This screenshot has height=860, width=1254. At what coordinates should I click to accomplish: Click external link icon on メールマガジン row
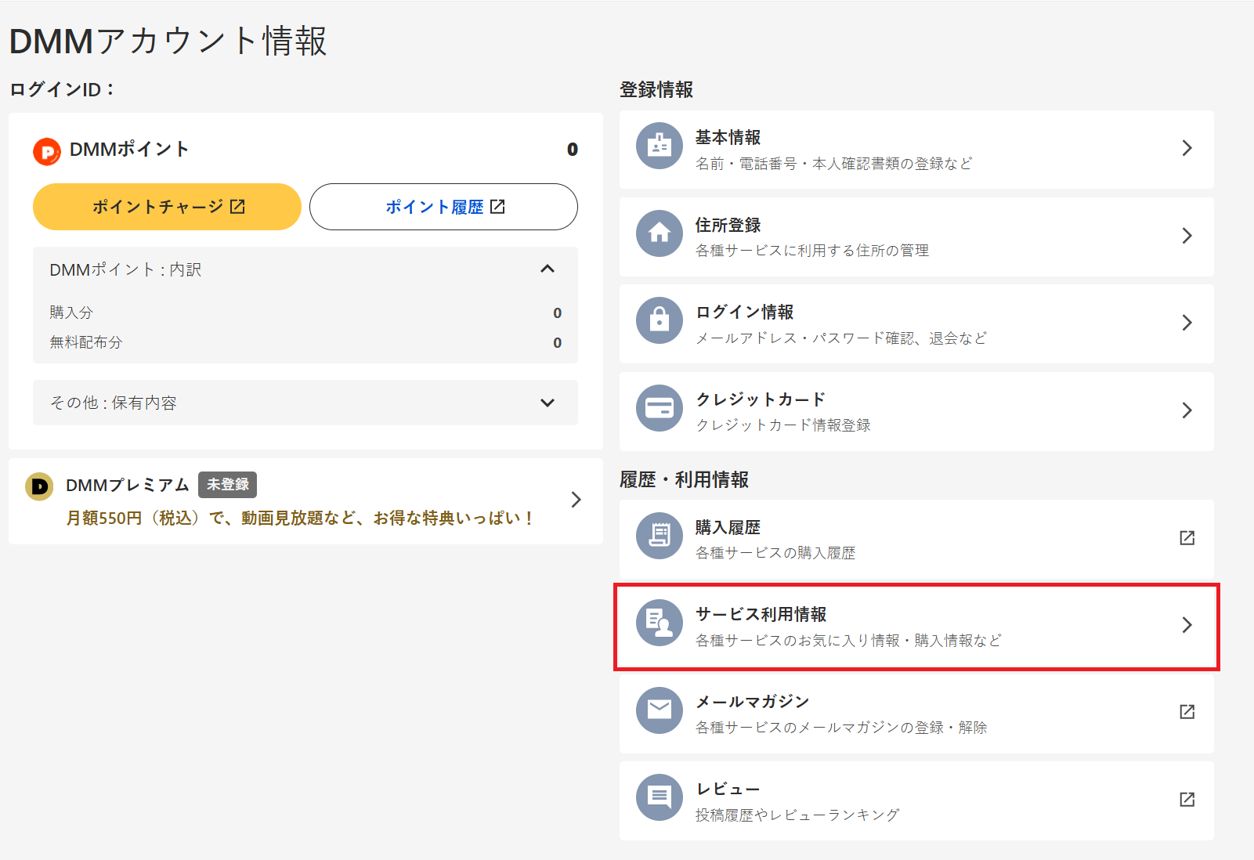pyautogui.click(x=1187, y=711)
